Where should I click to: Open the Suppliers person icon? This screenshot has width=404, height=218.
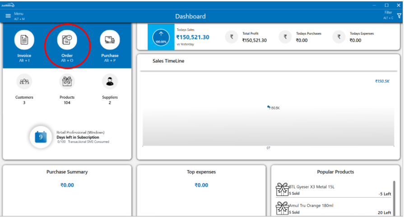110,82
